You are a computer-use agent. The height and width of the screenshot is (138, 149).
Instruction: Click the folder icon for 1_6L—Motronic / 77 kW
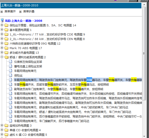tap(6, 34)
